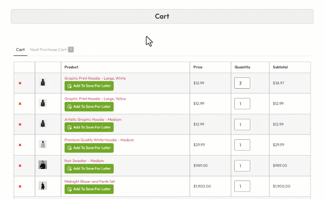Focus quantity box for Noir Sweater

click(x=242, y=166)
